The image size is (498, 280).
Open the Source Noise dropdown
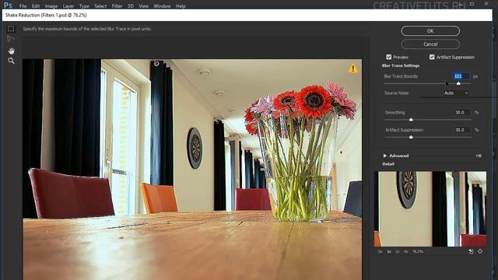[456, 93]
